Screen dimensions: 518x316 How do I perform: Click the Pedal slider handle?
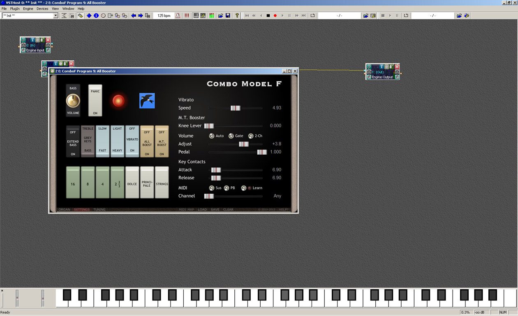[262, 152]
